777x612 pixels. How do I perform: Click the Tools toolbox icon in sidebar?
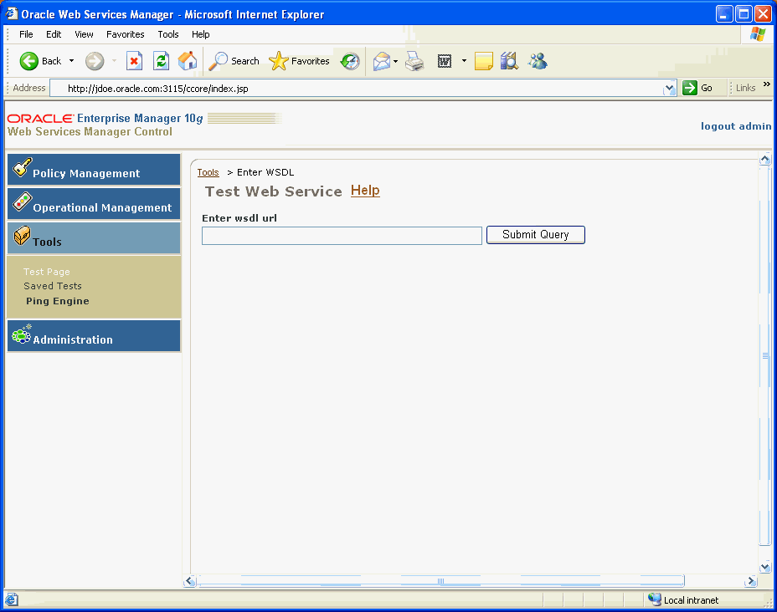(x=22, y=236)
